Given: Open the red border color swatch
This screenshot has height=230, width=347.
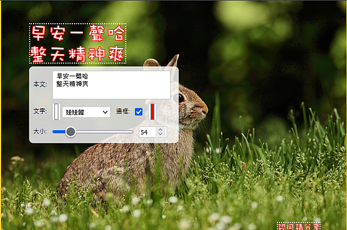Looking at the screenshot, I should pyautogui.click(x=152, y=112).
